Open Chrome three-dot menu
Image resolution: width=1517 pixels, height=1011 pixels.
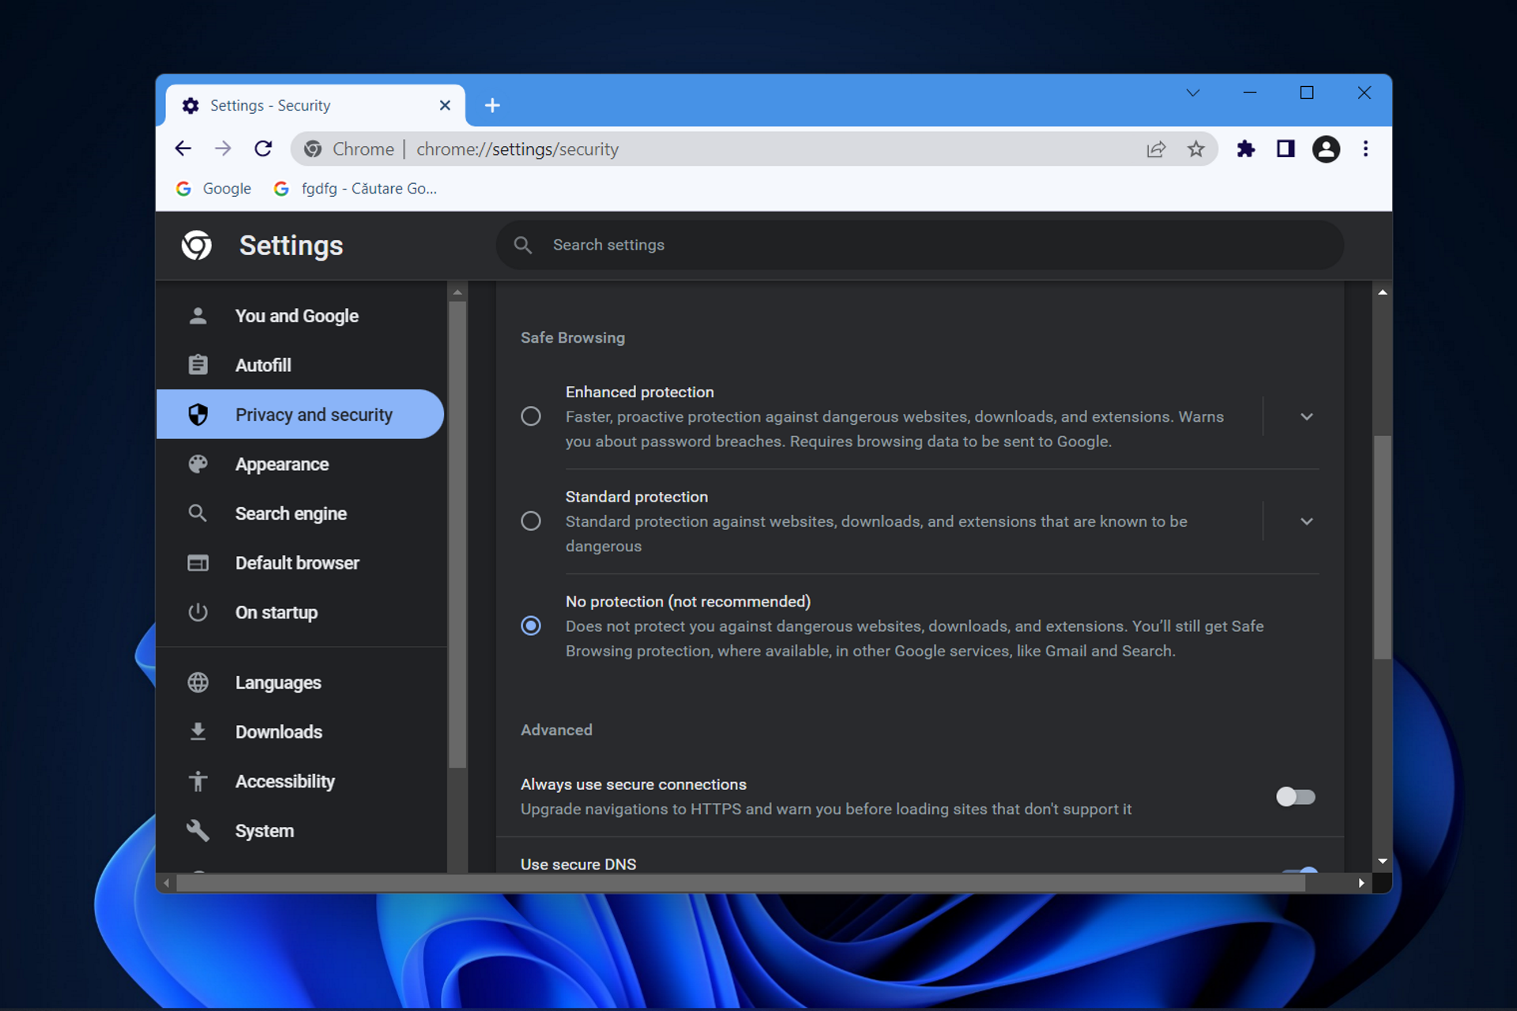pyautogui.click(x=1365, y=148)
